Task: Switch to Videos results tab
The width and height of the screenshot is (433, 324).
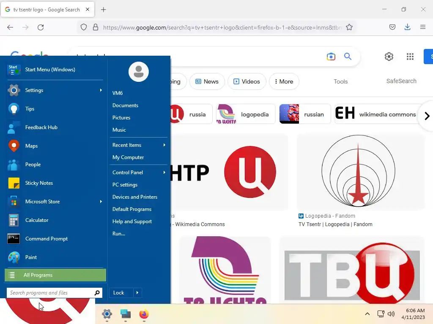Action: point(247,81)
